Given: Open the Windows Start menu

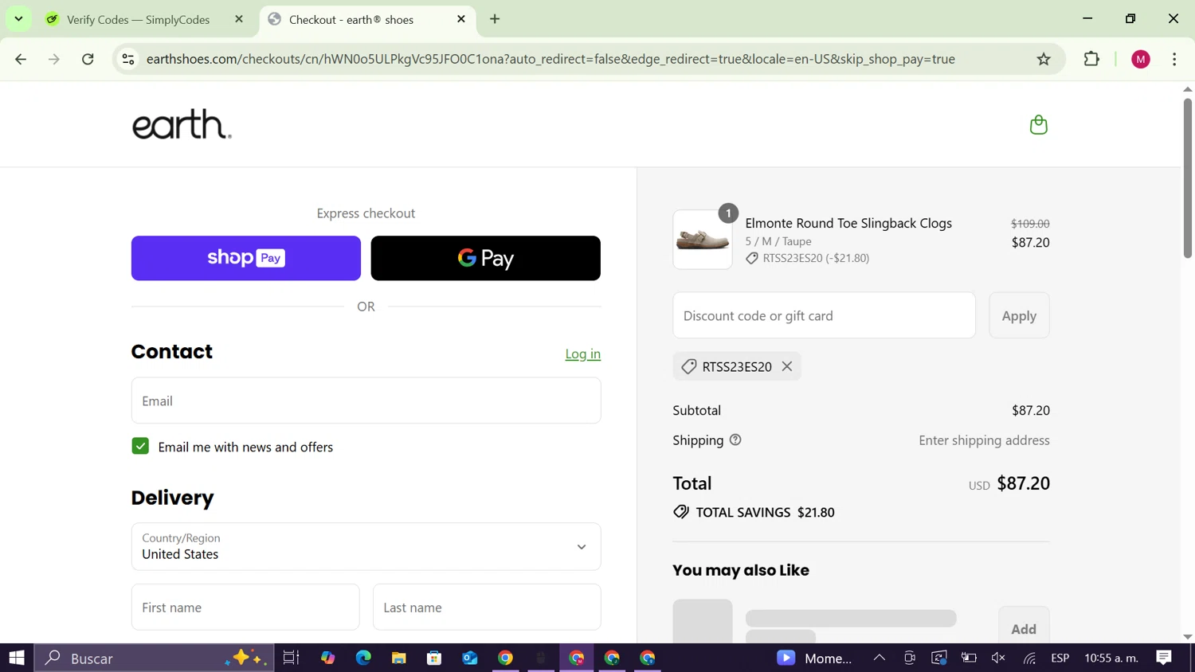Looking at the screenshot, I should click(x=17, y=658).
